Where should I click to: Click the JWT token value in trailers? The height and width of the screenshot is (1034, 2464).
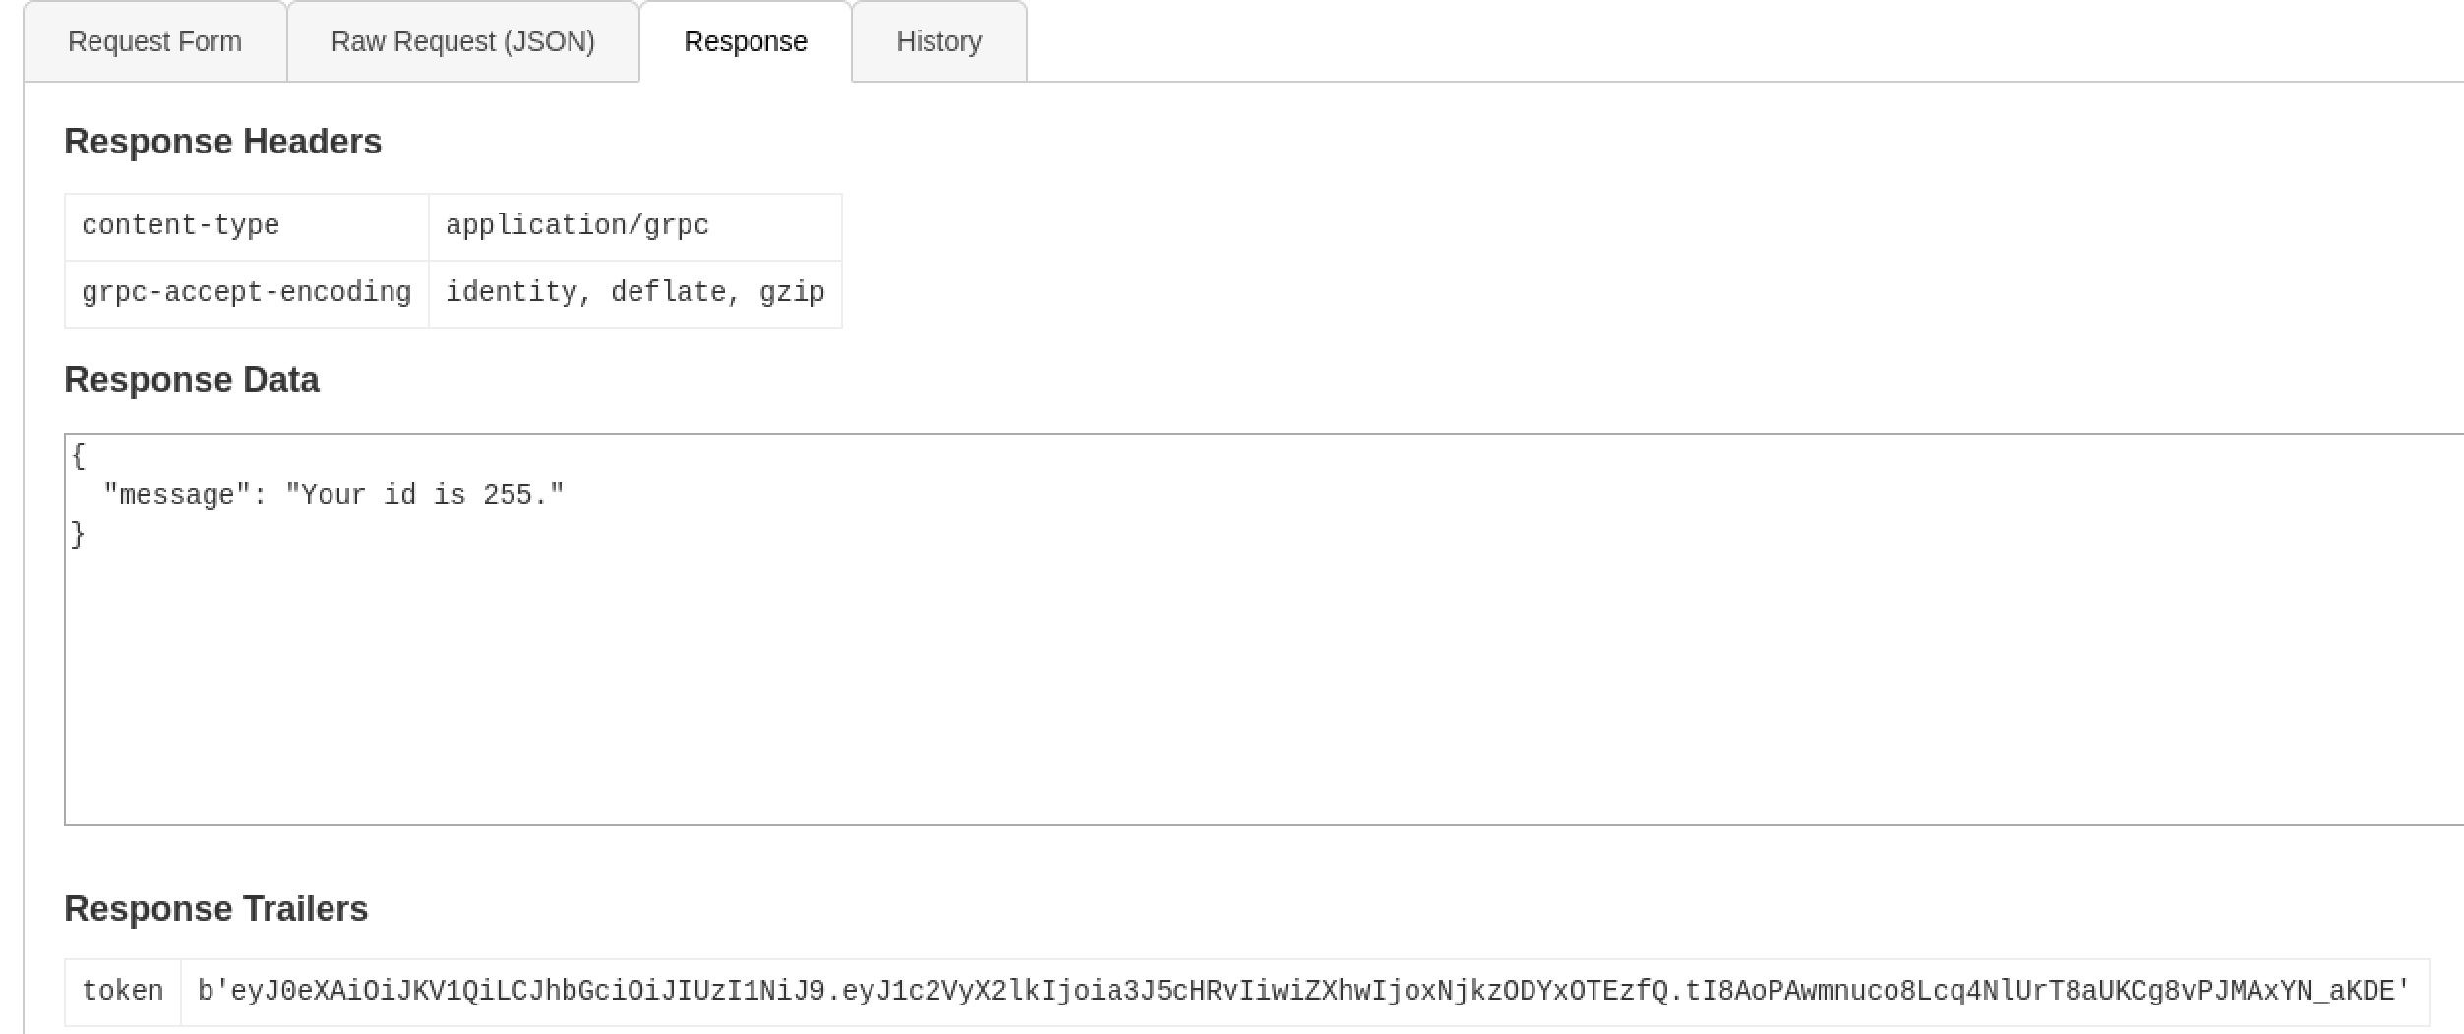point(1303,992)
